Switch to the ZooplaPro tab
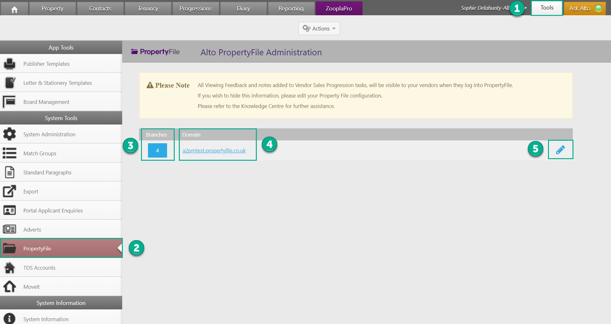The image size is (611, 324). (x=339, y=9)
